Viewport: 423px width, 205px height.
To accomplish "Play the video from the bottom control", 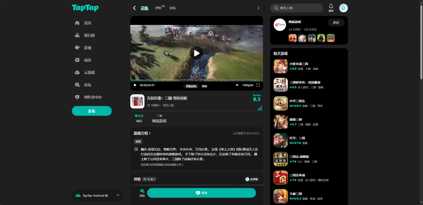I will click(x=135, y=85).
